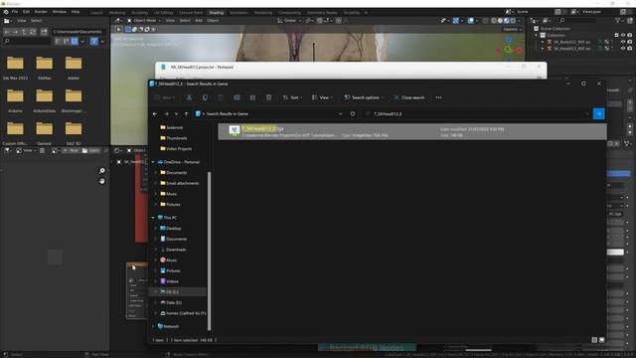Click the Copy icon in File Explorer toolbar
This screenshot has height=358, width=636.
coord(205,97)
